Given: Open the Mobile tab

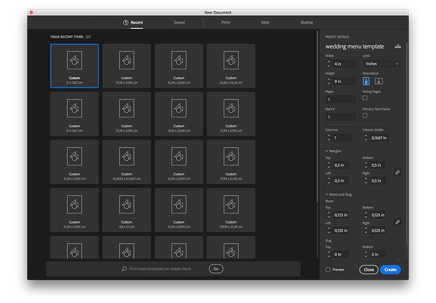Looking at the screenshot, I should pyautogui.click(x=307, y=23).
